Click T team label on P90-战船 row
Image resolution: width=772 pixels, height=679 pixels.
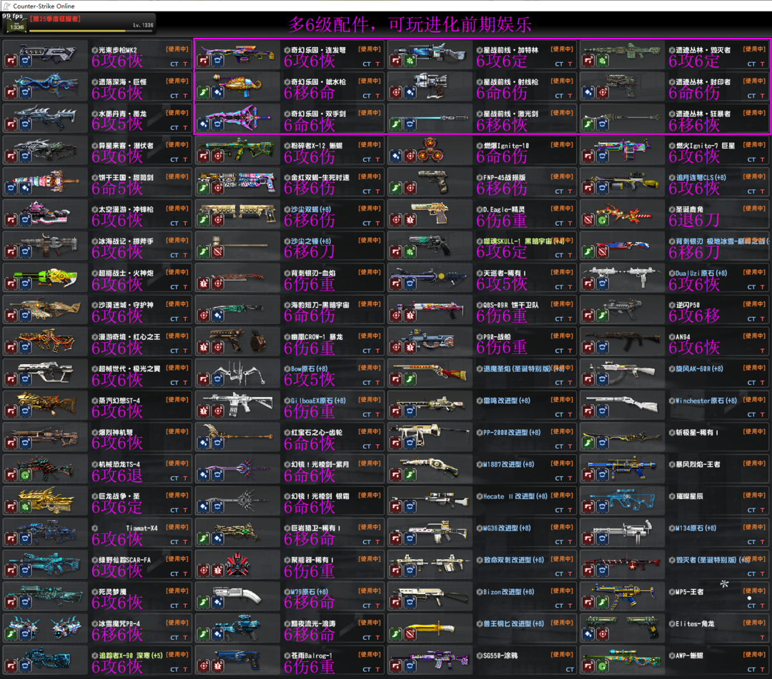(x=570, y=351)
